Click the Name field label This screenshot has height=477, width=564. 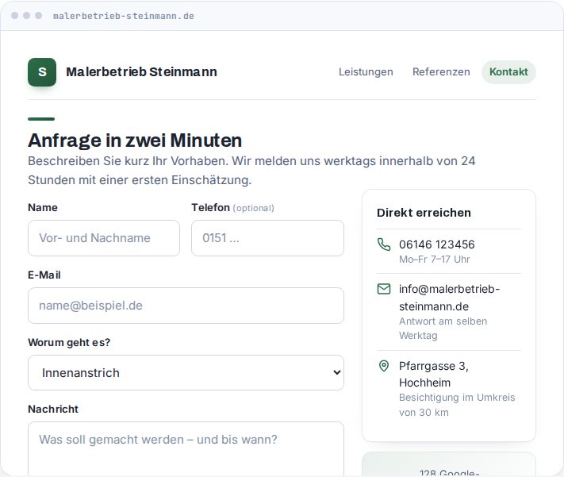pos(43,208)
